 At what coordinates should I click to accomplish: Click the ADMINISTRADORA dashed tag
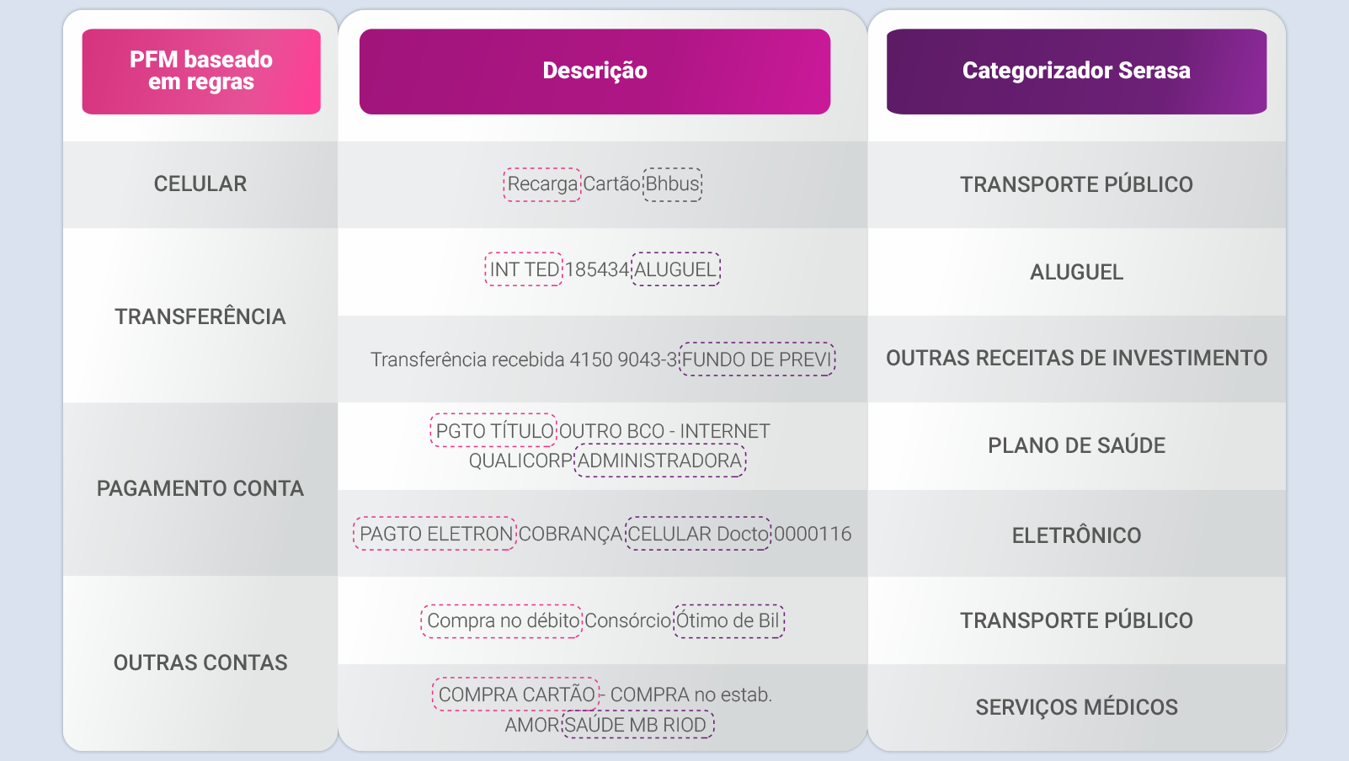click(x=660, y=461)
